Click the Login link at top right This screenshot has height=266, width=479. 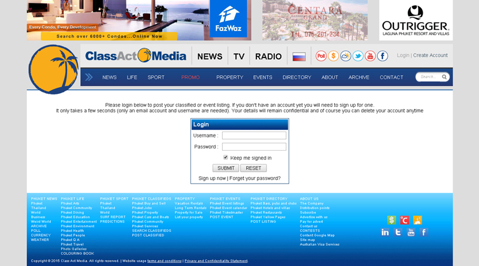click(403, 55)
